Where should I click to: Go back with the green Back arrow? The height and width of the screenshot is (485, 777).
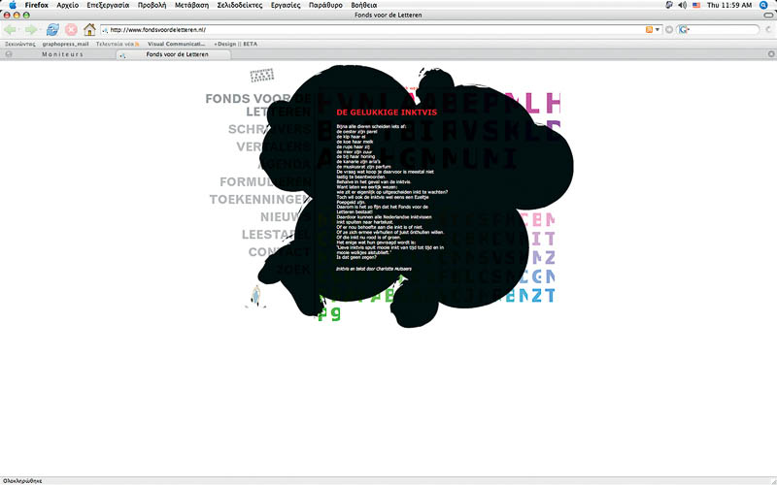point(11,30)
